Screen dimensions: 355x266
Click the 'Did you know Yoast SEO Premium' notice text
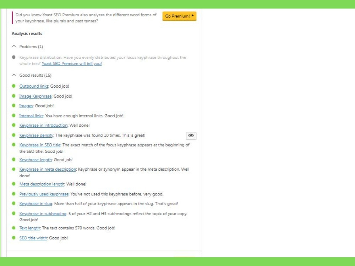(86, 18)
